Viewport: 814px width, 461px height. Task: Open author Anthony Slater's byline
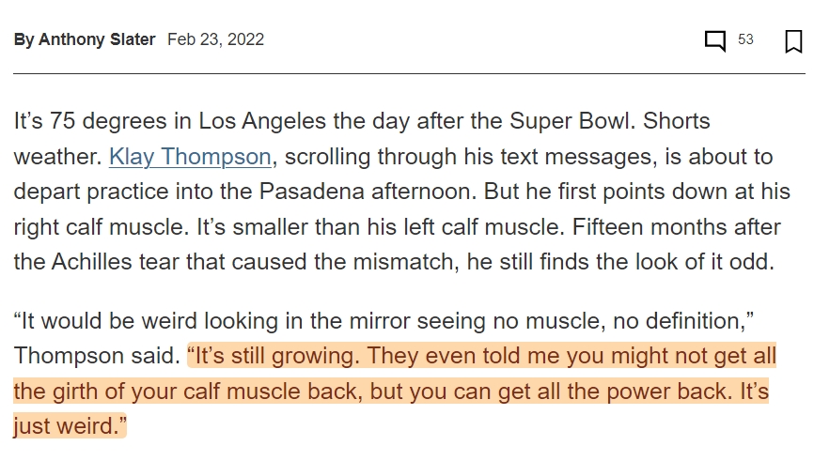point(97,39)
